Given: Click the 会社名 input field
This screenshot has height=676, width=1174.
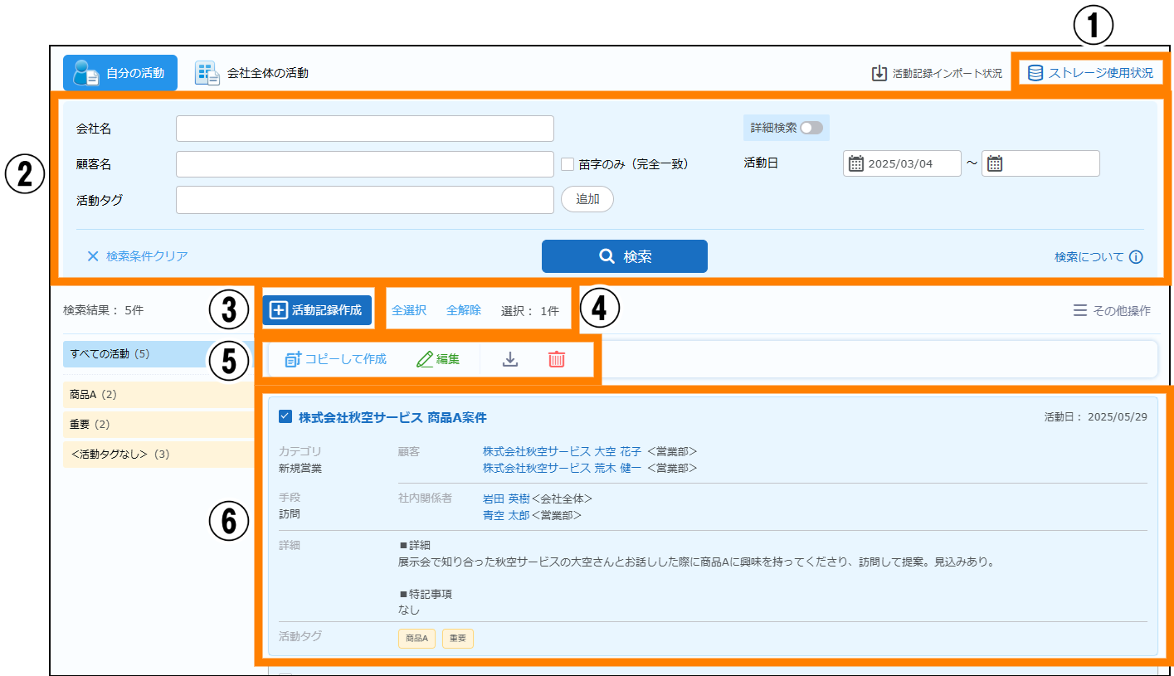Looking at the screenshot, I should click(x=364, y=129).
